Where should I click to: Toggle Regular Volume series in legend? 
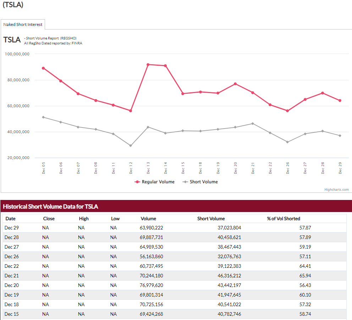[154, 182]
